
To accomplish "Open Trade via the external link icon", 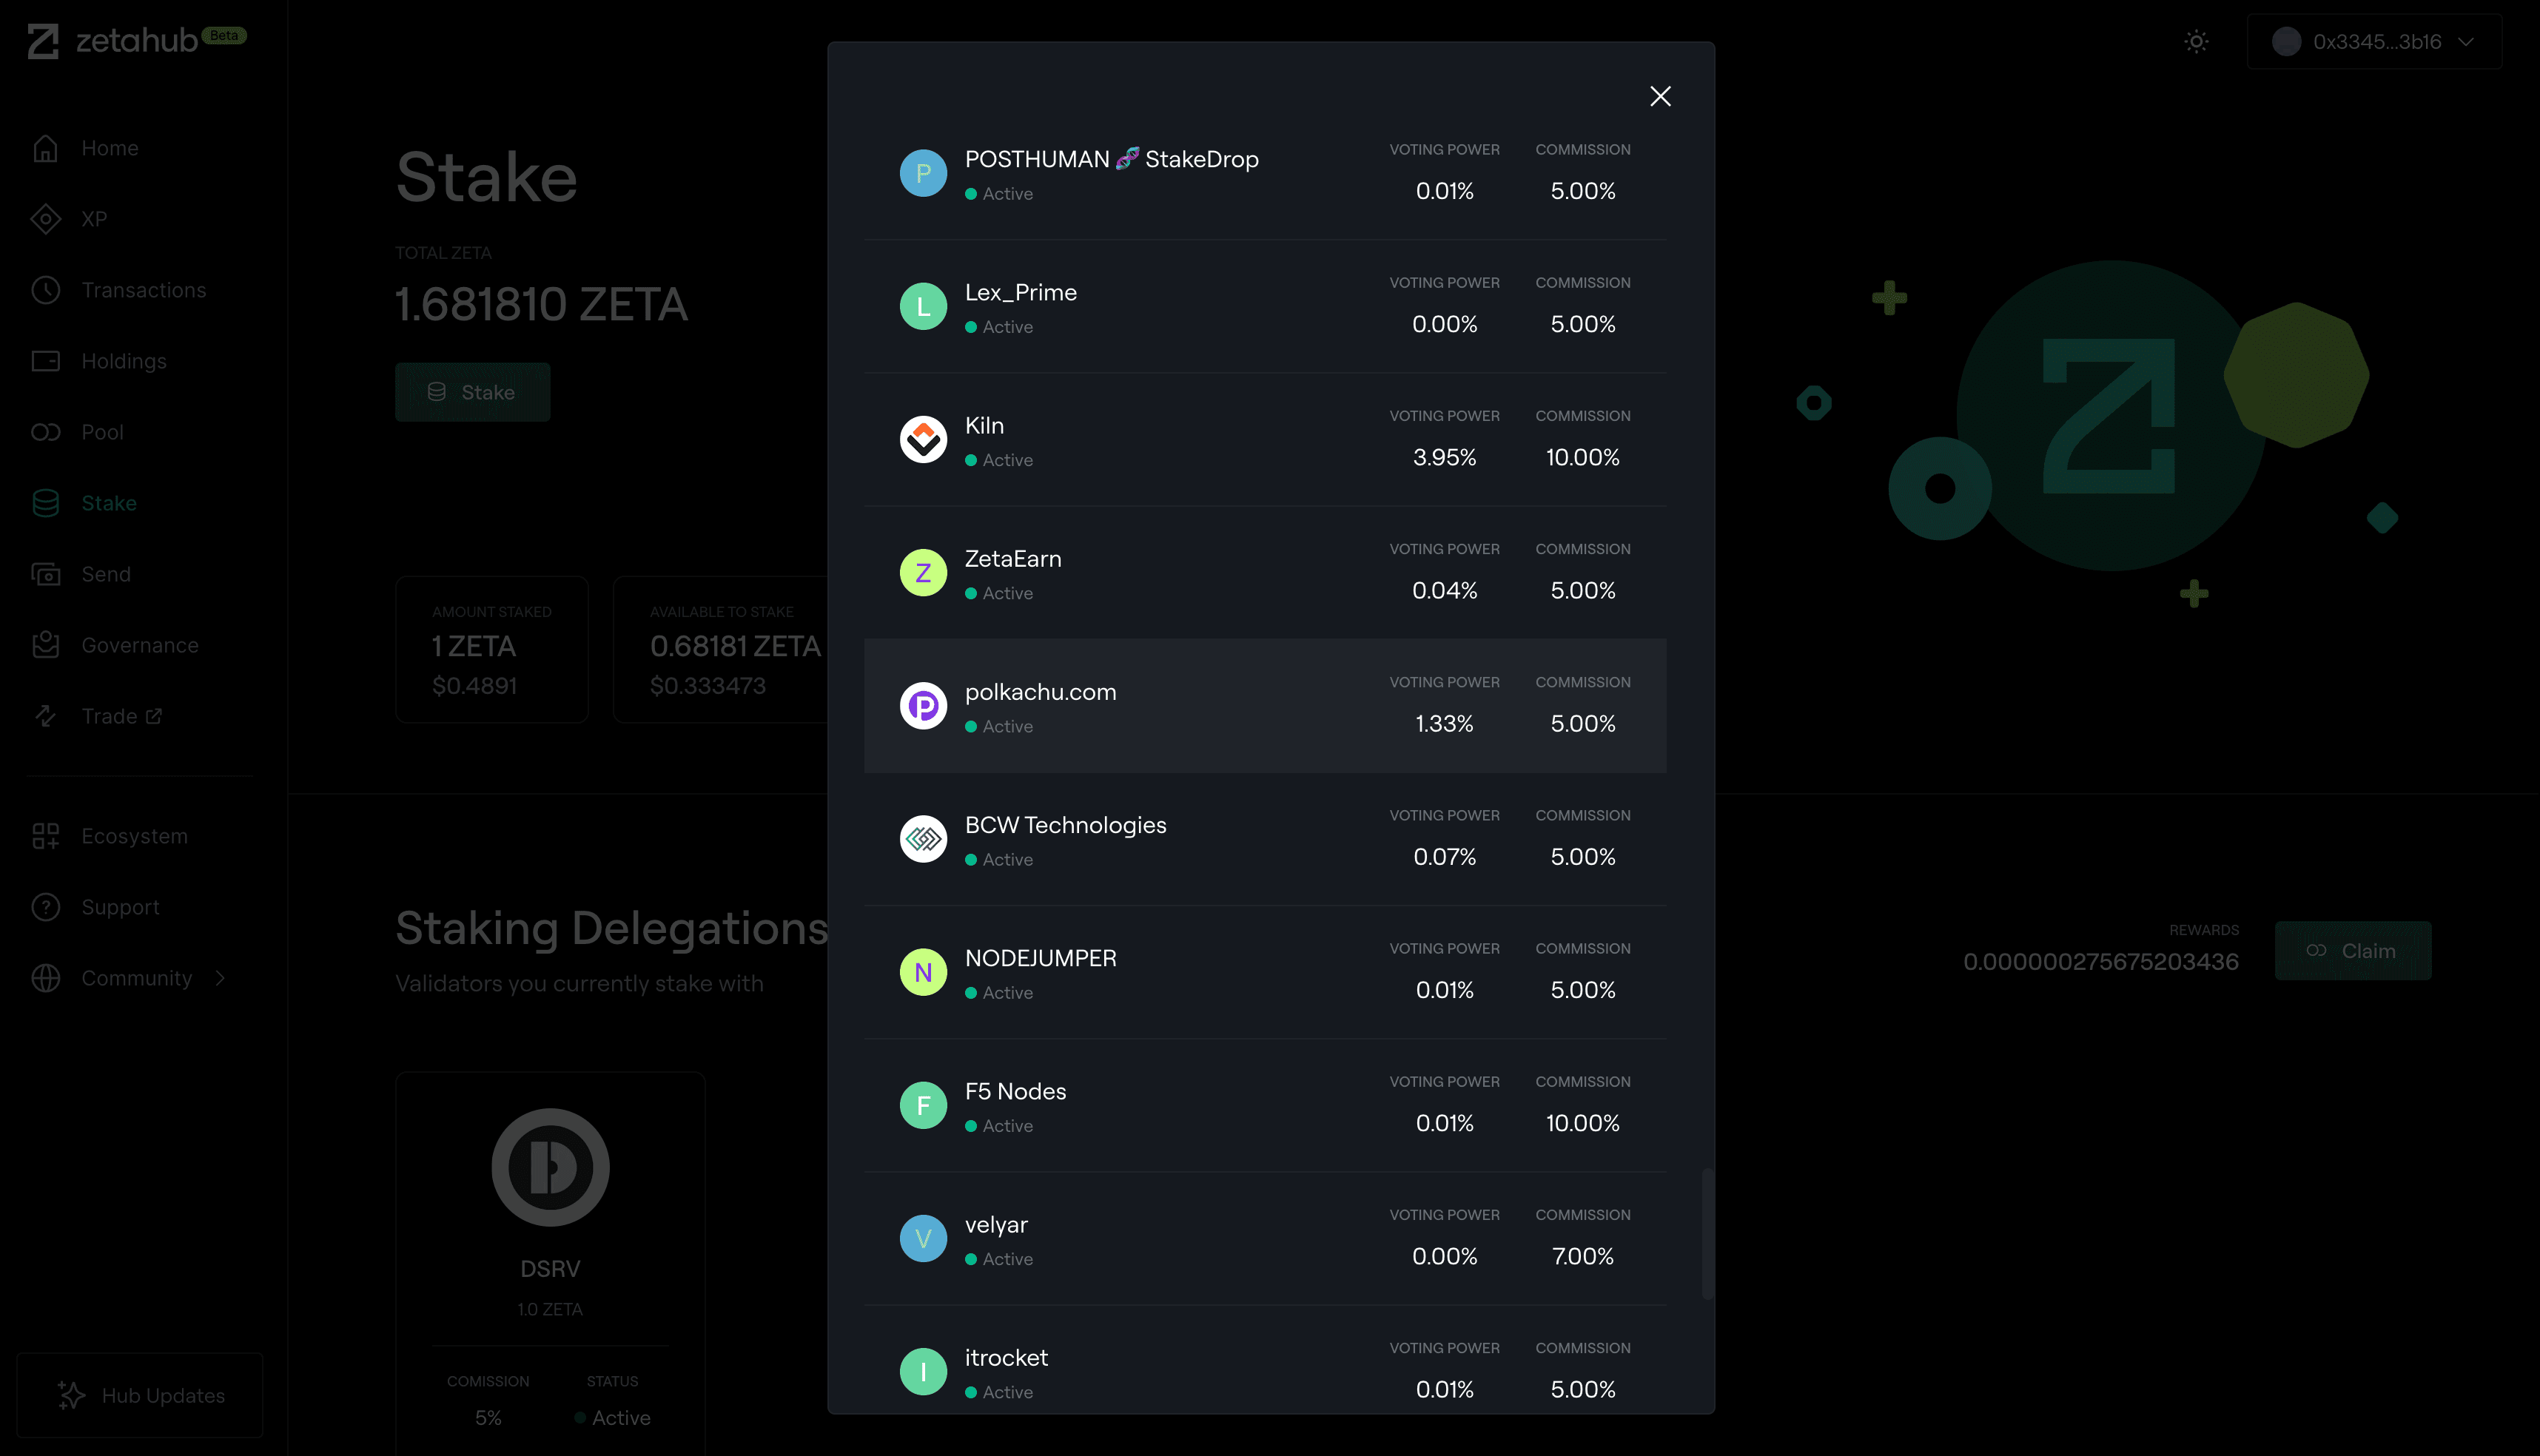I will (153, 716).
